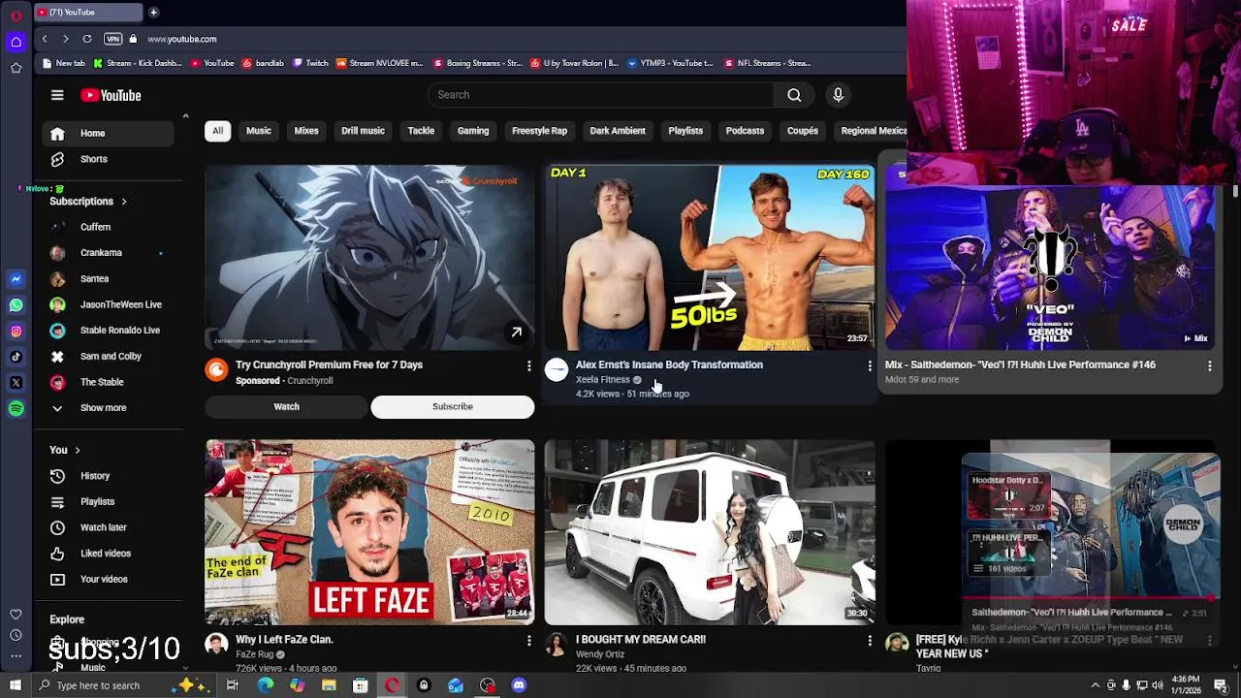Select the Freestyle Rap filter chip
The width and height of the screenshot is (1241, 698).
coord(539,131)
